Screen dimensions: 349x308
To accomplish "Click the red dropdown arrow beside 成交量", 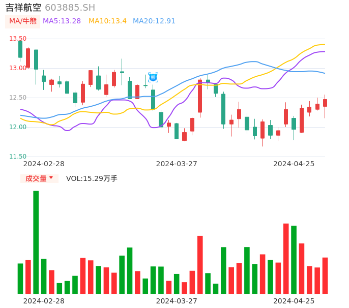I will 51,178.
